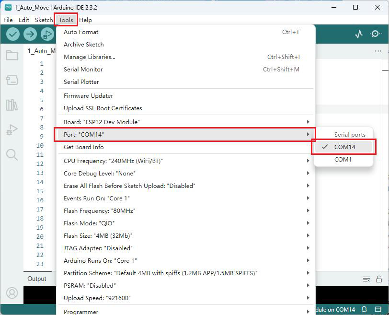
Task: Open the Sketchbook folder sidebar icon
Action: click(x=12, y=55)
